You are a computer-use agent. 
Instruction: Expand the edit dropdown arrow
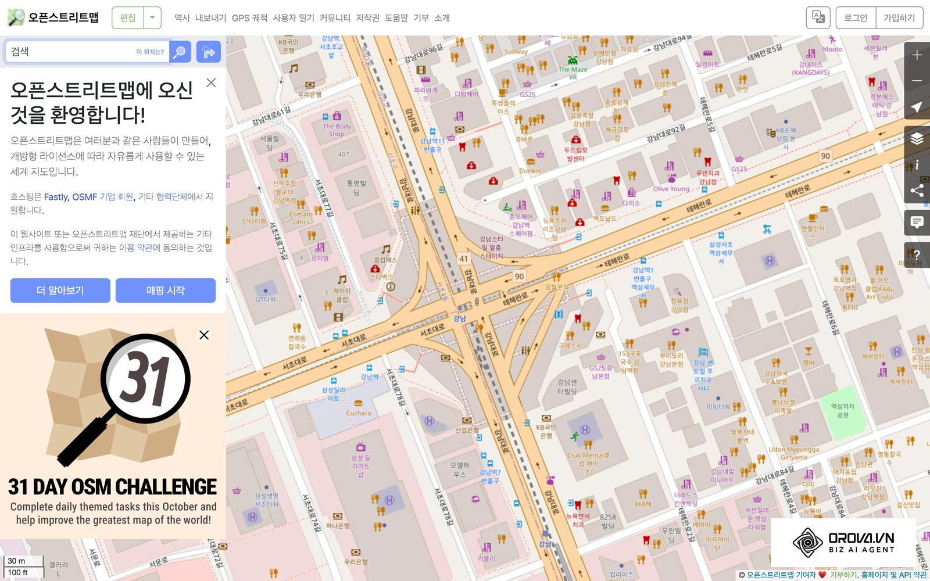[x=152, y=18]
